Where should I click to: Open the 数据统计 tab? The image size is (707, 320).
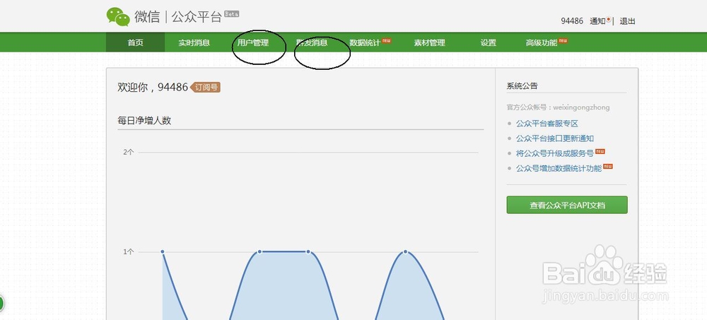[x=365, y=43]
